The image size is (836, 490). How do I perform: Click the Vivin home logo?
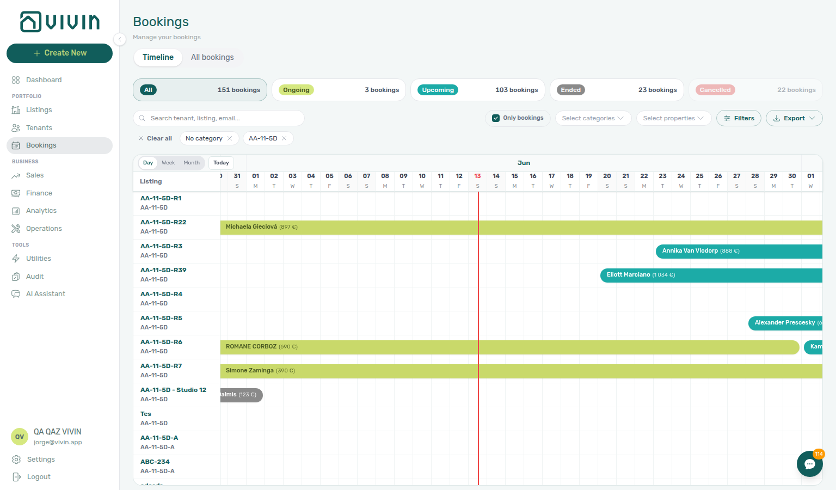pos(60,22)
